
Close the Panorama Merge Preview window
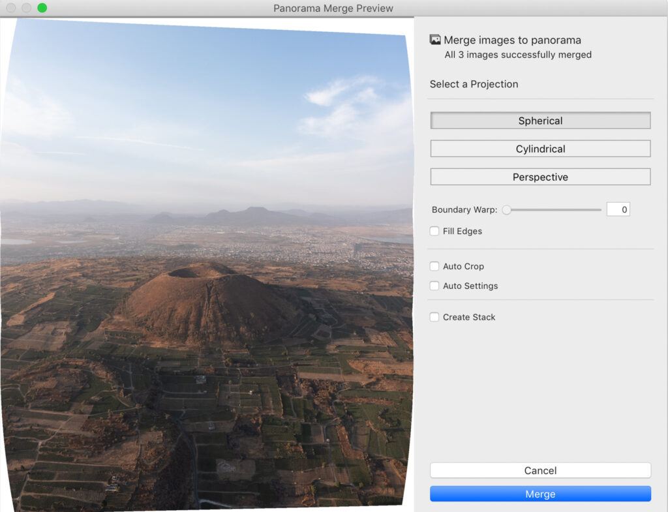click(11, 8)
